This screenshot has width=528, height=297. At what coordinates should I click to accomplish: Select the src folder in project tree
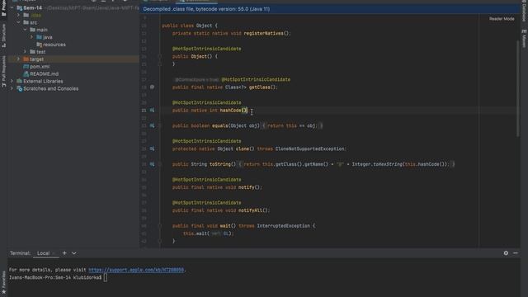coord(73,22)
